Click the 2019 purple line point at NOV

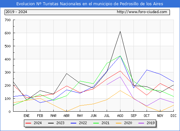click(x=160, y=98)
